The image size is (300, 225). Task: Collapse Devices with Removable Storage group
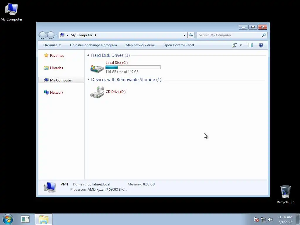(88, 80)
